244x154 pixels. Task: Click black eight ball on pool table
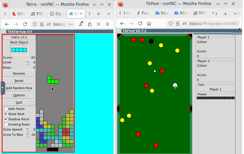(x=151, y=41)
